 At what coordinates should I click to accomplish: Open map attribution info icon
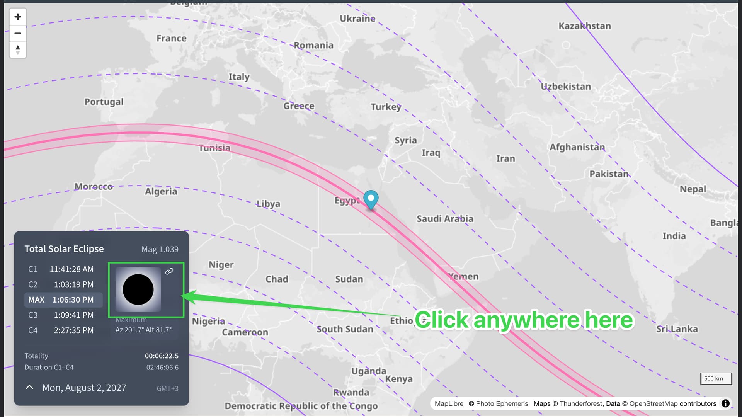[725, 403]
